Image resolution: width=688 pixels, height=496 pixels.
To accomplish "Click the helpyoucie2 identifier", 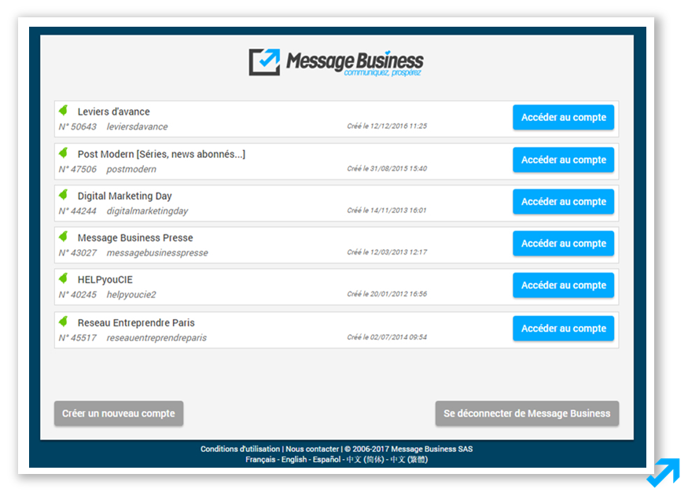I will pos(131,295).
